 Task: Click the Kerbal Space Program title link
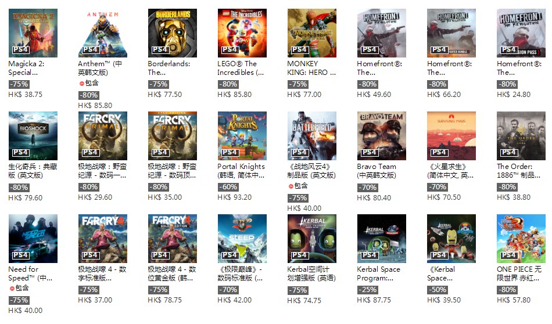coord(378,273)
